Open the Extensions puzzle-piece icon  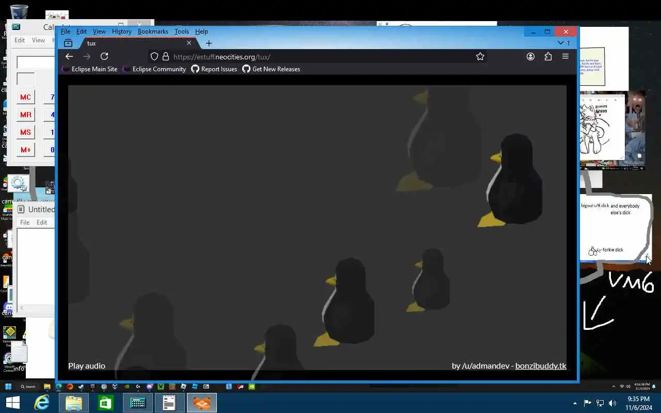[548, 56]
